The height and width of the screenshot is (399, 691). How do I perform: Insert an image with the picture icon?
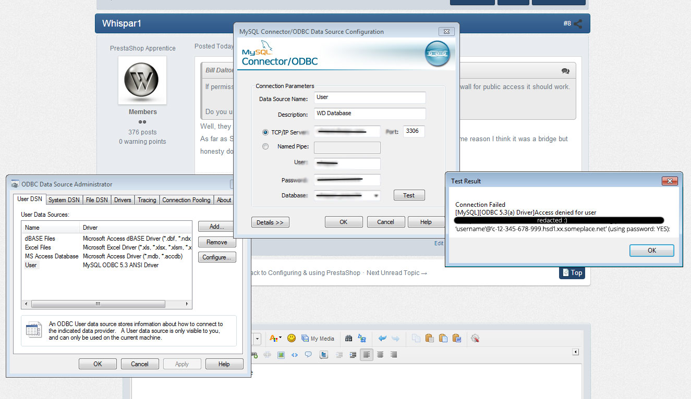point(281,355)
